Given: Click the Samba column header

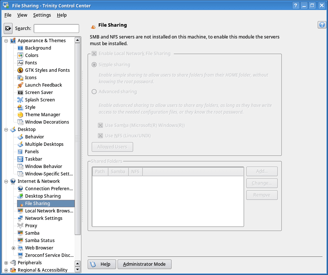Looking at the screenshot, I should 118,172.
